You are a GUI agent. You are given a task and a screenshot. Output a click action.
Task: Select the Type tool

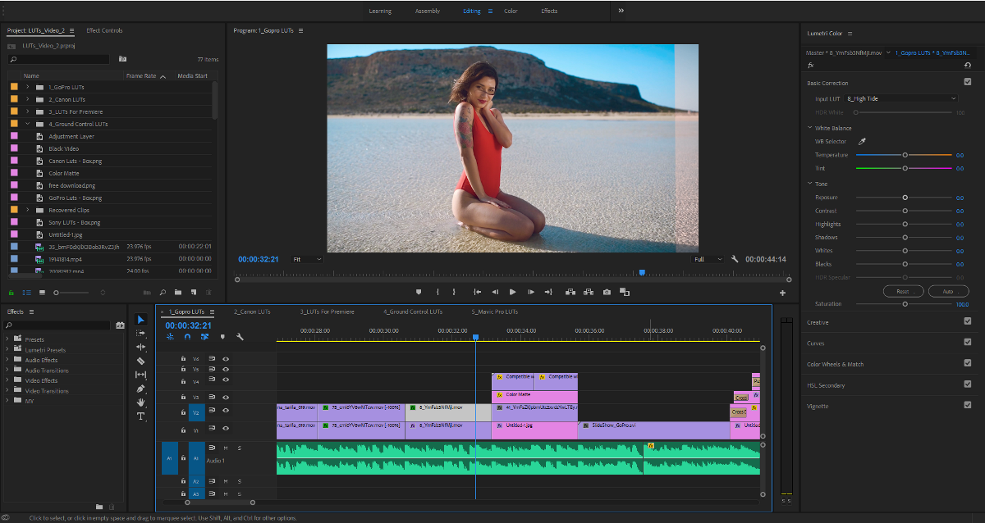tap(140, 416)
